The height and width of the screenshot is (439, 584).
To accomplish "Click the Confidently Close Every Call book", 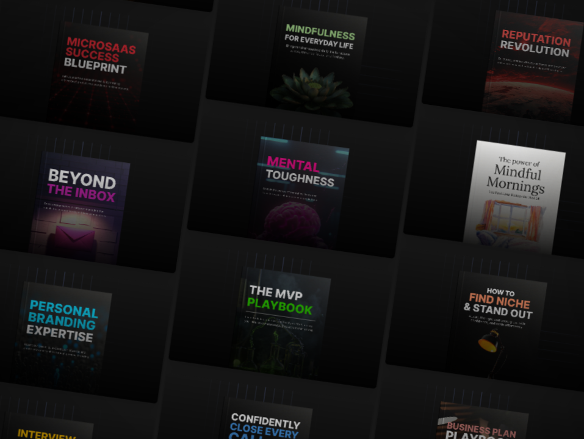I will pyautogui.click(x=267, y=424).
